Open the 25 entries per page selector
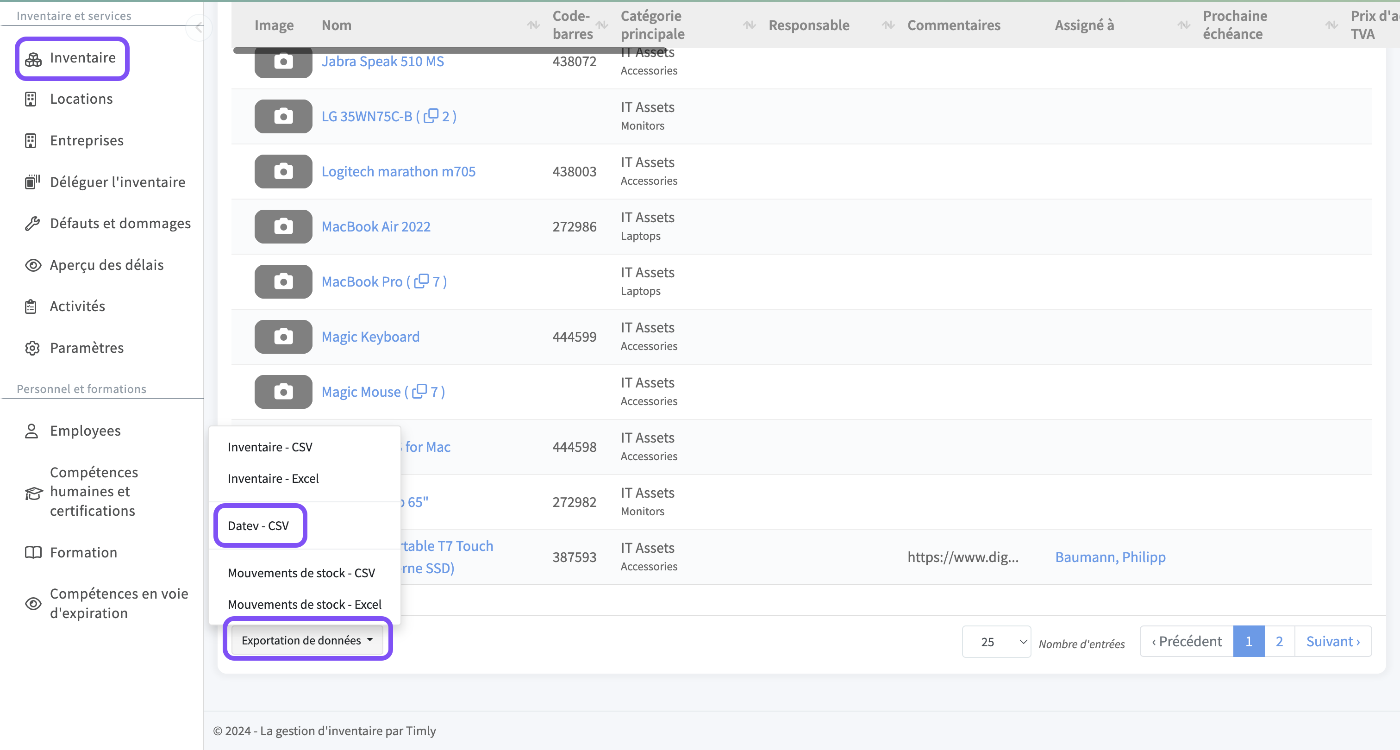The width and height of the screenshot is (1400, 750). click(x=996, y=642)
